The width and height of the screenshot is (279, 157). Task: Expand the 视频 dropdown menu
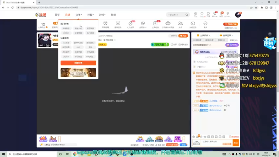coord(90,15)
